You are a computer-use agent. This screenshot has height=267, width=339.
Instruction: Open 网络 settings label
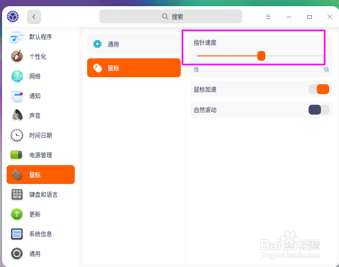[35, 76]
